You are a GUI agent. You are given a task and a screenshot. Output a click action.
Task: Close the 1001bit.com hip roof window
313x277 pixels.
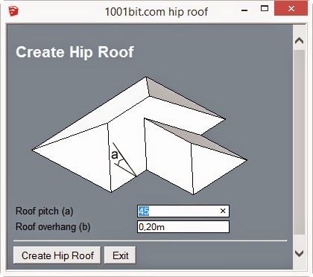pyautogui.click(x=291, y=9)
